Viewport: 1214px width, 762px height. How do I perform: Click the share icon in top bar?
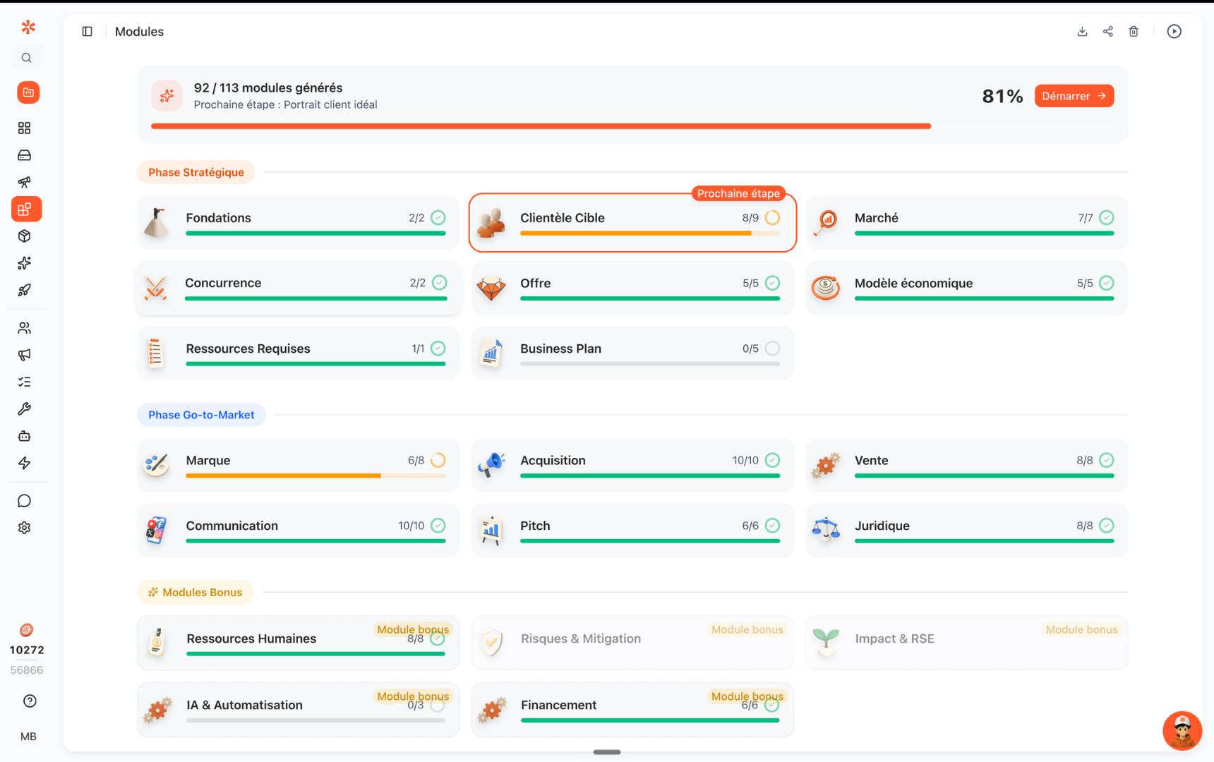click(x=1108, y=32)
